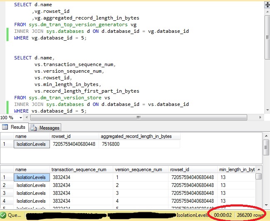The height and width of the screenshot is (221, 270).
Task: Click the highlighted IsolationLevels cell in second grid
Action: tap(31, 177)
